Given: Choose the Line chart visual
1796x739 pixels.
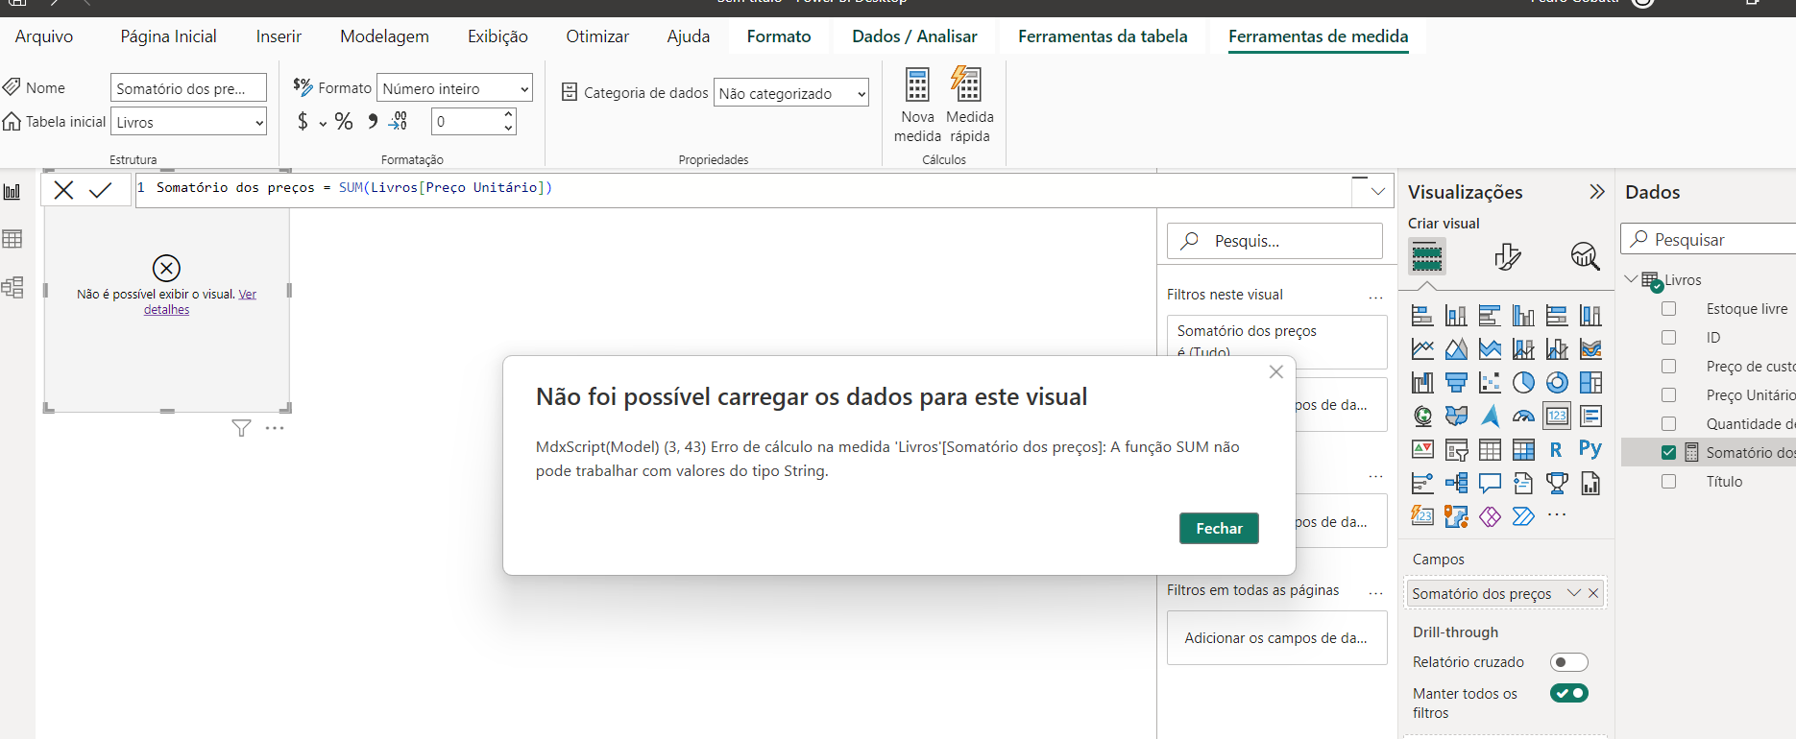Looking at the screenshot, I should click(1422, 349).
